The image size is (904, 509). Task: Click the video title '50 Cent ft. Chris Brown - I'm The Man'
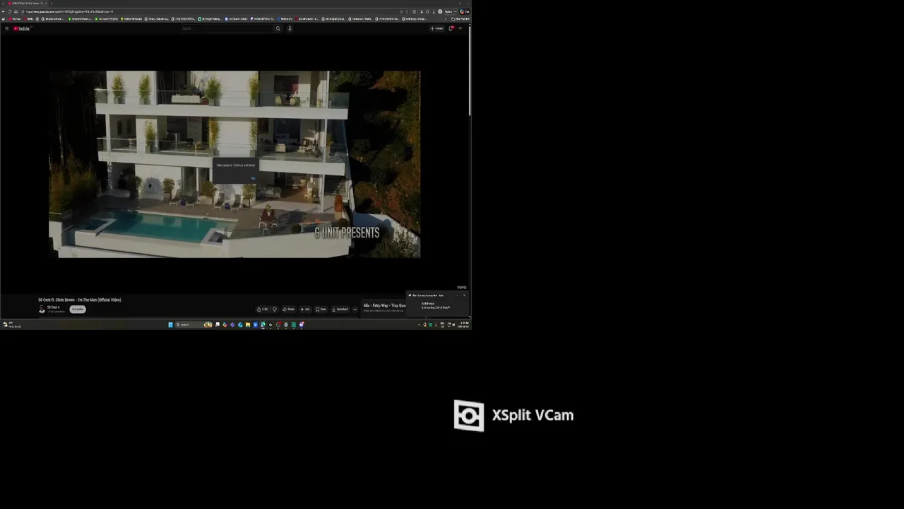click(x=80, y=300)
